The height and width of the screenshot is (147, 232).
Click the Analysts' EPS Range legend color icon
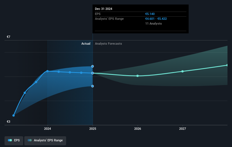pos(30,140)
